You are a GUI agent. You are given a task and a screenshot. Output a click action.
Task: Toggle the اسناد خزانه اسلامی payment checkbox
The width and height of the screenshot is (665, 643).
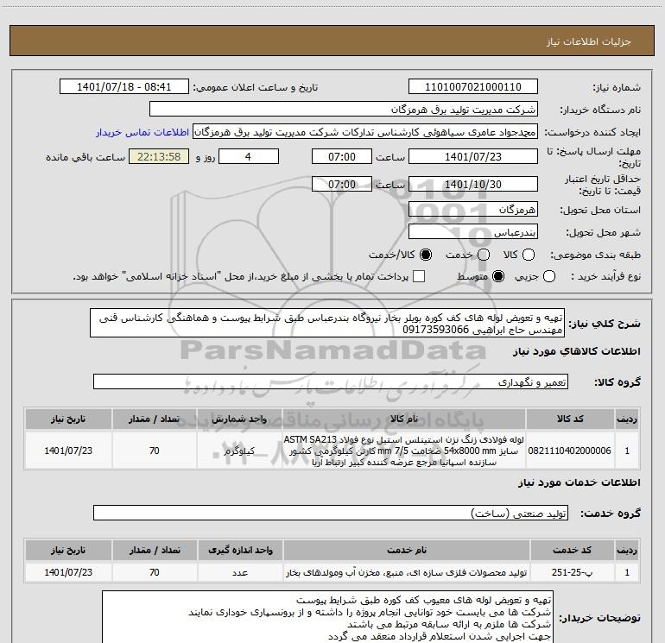(x=419, y=276)
